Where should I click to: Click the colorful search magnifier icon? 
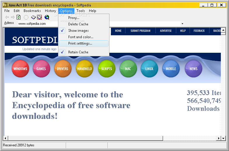click(47, 17)
